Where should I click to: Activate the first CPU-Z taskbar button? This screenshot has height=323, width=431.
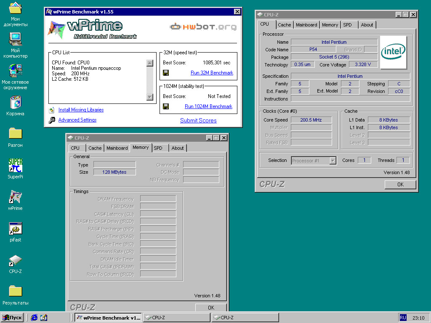[176, 318]
